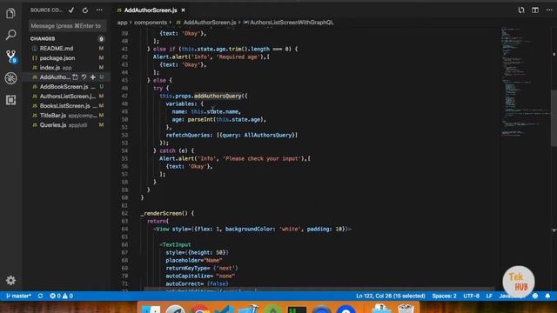The width and height of the screenshot is (557, 313).
Task: Click the 'app' breadcrumb segment
Action: coord(122,23)
